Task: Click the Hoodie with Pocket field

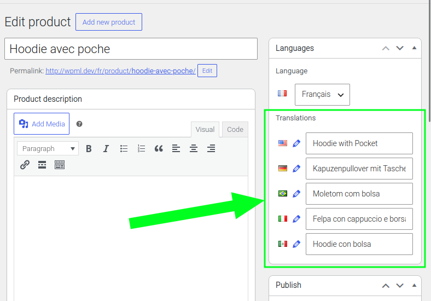Action: pos(359,143)
